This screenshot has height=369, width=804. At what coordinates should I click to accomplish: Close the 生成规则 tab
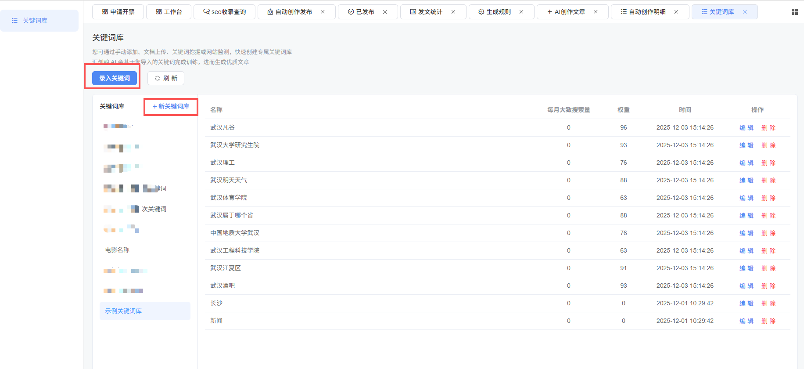521,12
